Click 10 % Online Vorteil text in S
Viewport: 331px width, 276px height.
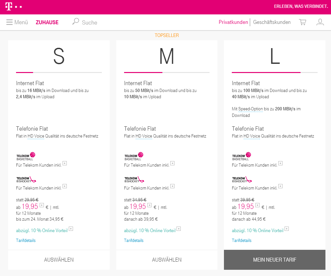49,230
